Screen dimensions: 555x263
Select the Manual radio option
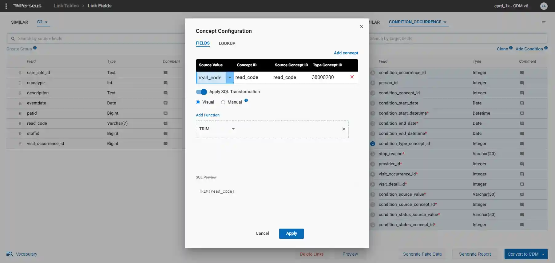tap(223, 102)
